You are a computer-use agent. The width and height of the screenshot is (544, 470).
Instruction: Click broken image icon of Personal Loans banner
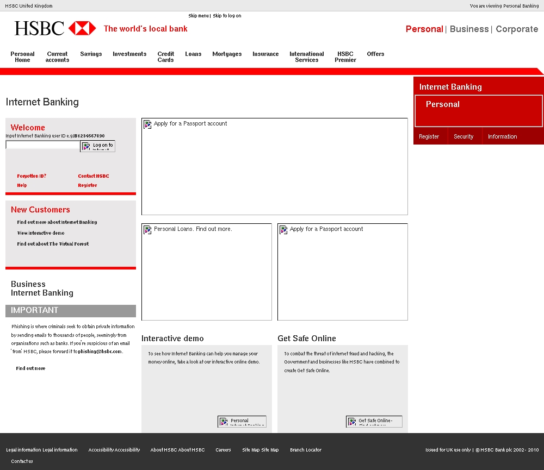[148, 229]
